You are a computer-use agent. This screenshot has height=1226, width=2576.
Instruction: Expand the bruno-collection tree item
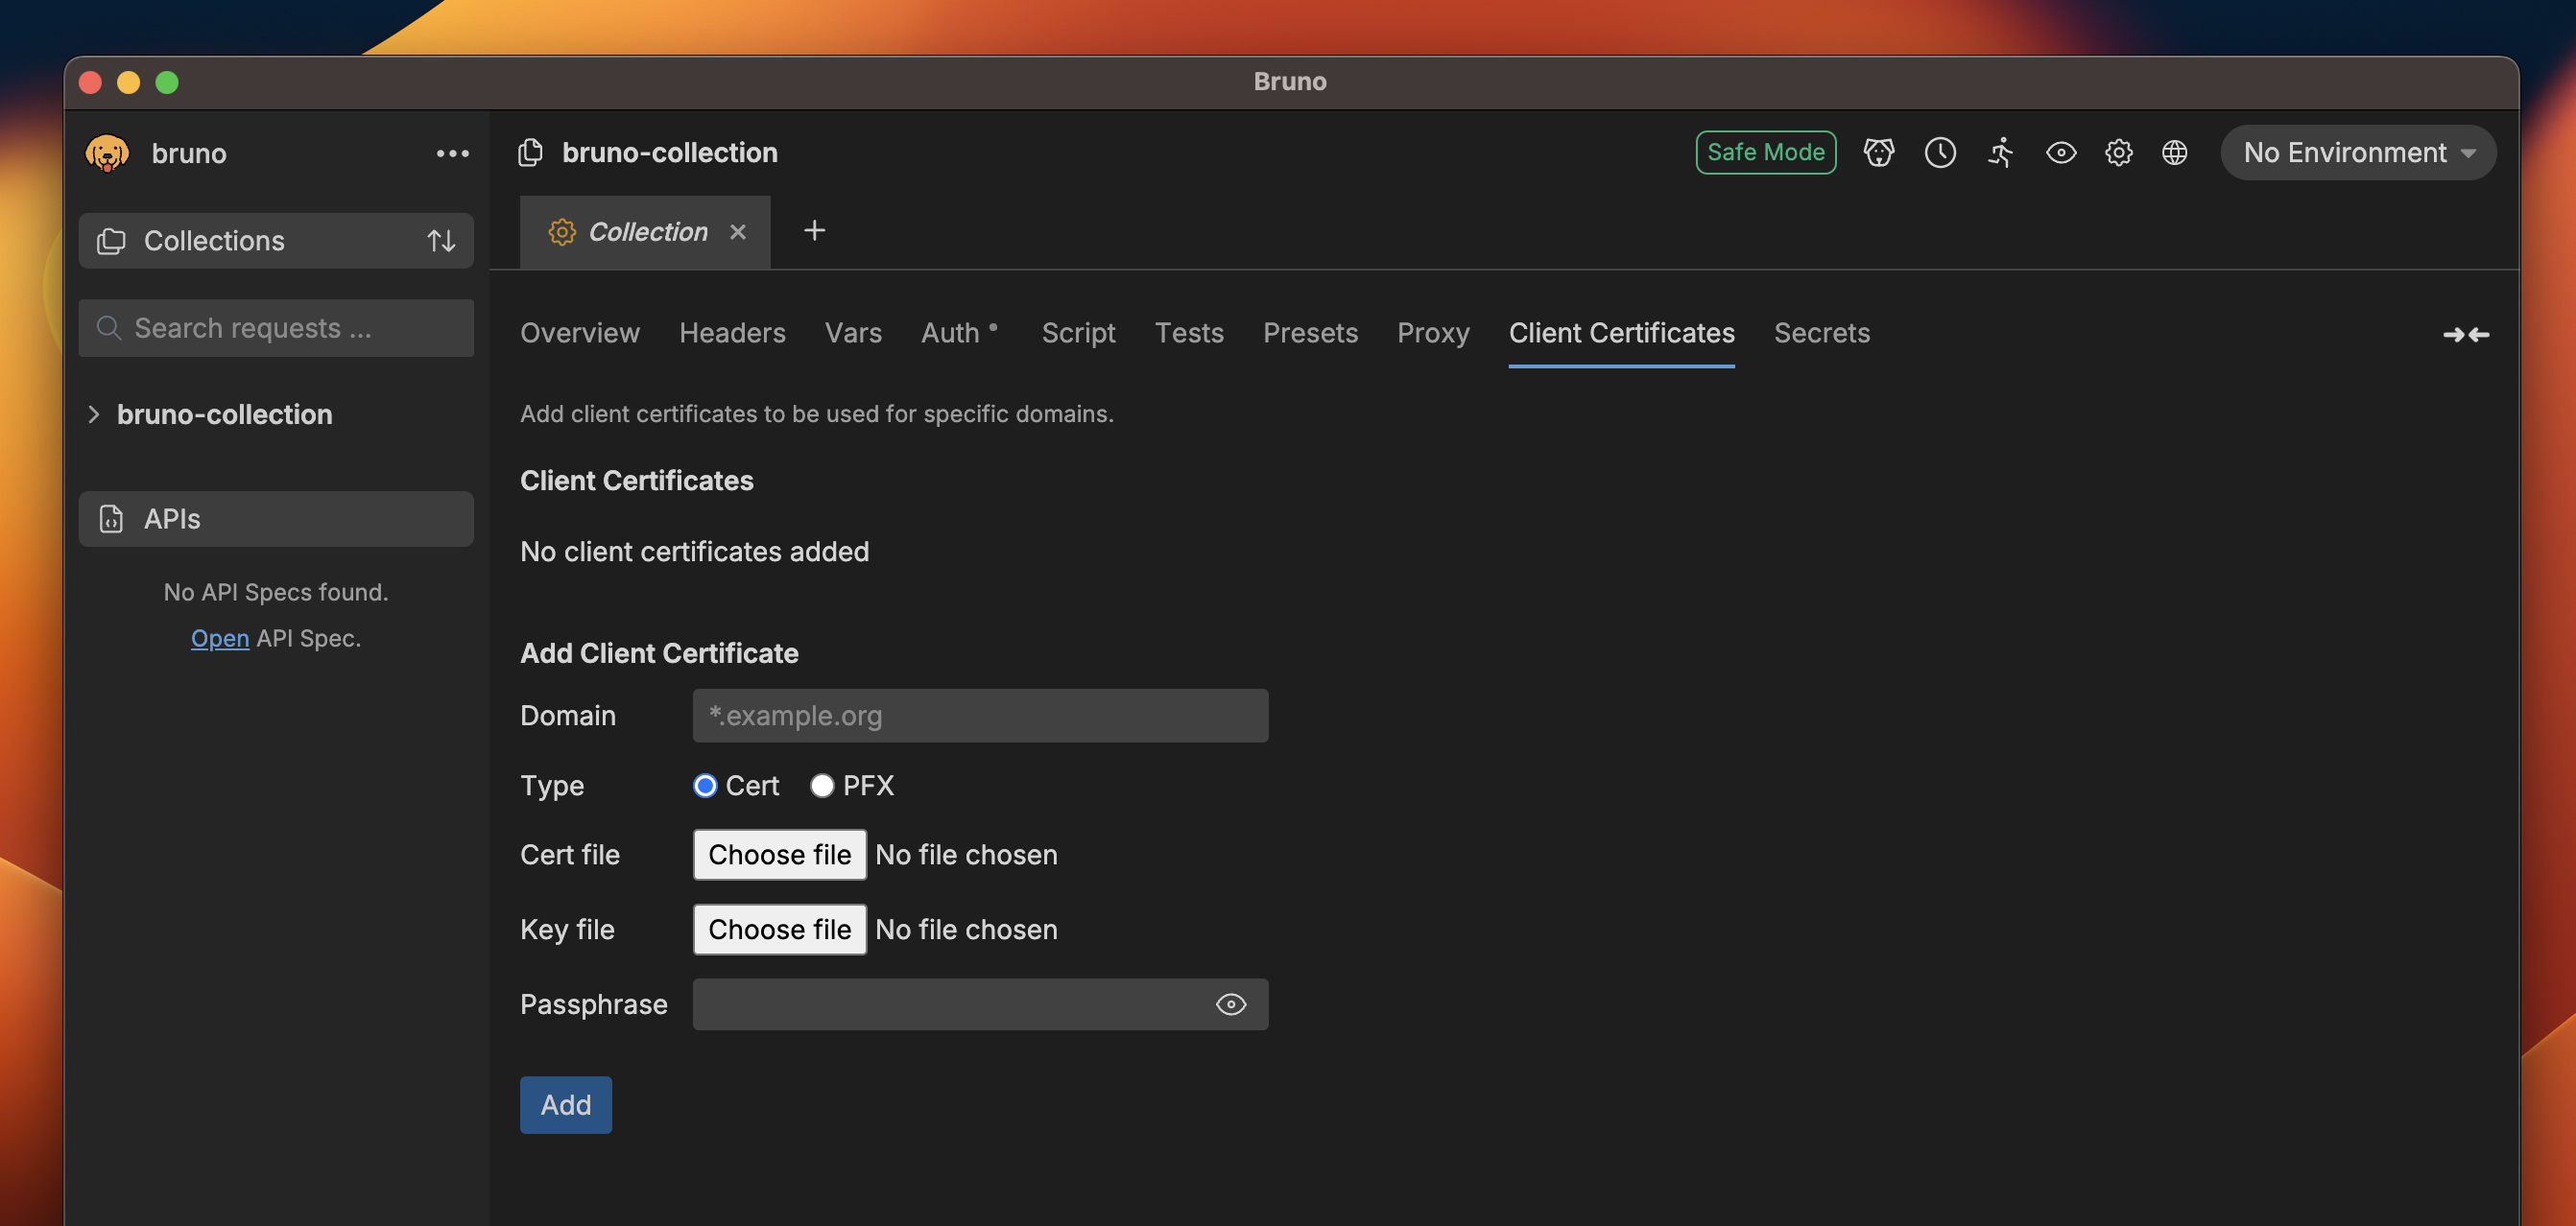[92, 413]
